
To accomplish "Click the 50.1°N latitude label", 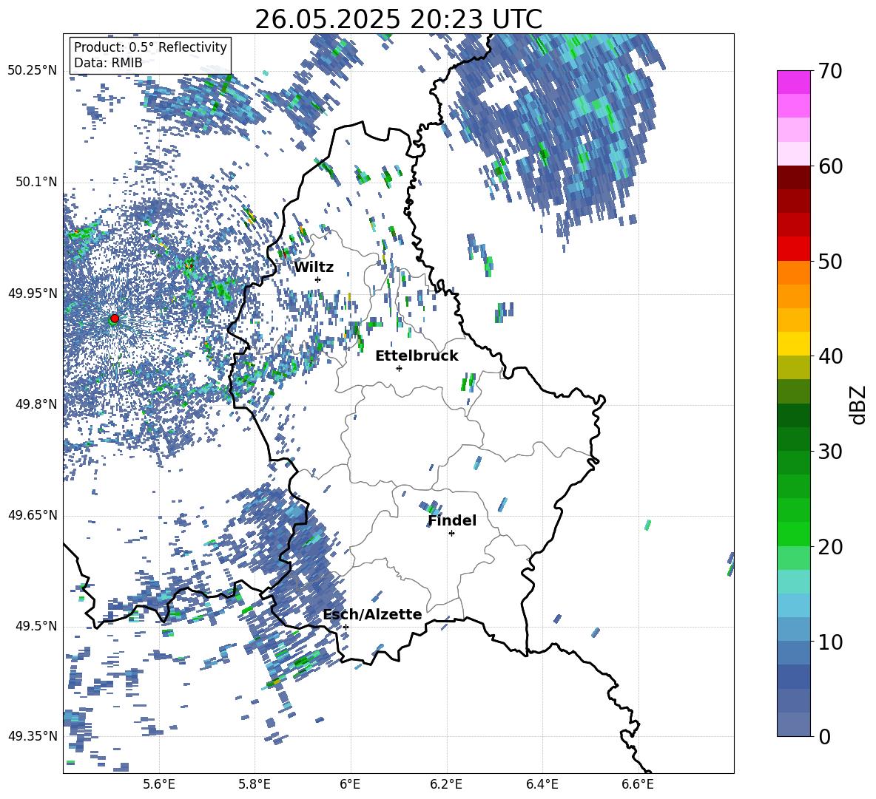I will pos(36,182).
